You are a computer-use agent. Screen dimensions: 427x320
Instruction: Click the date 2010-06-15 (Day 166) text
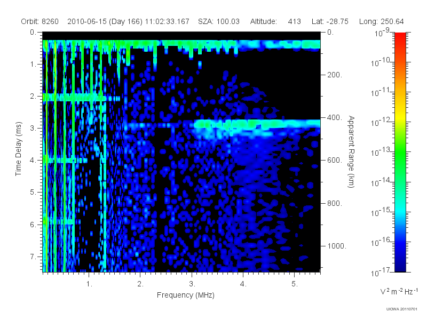coord(105,21)
